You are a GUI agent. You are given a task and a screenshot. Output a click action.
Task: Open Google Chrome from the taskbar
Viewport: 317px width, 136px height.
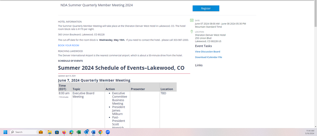point(100,132)
